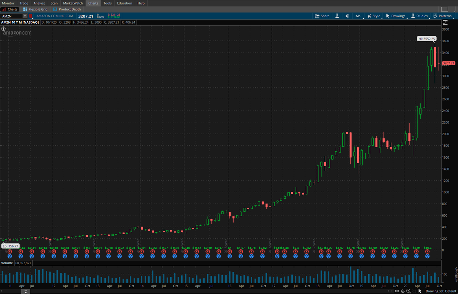This screenshot has width=458, height=294.
Task: Click the red earnings icon under $4.23
Action: coord(394,252)
